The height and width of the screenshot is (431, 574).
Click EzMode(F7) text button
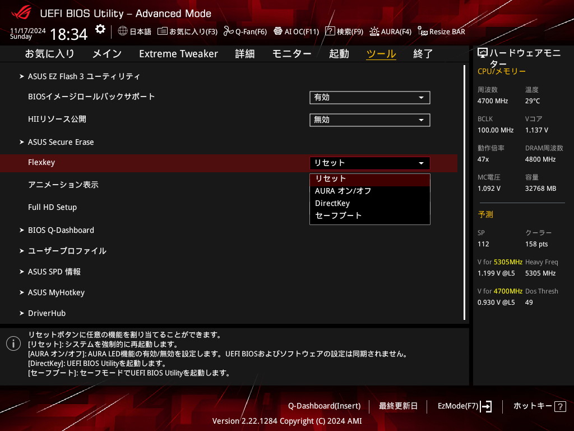coord(458,406)
